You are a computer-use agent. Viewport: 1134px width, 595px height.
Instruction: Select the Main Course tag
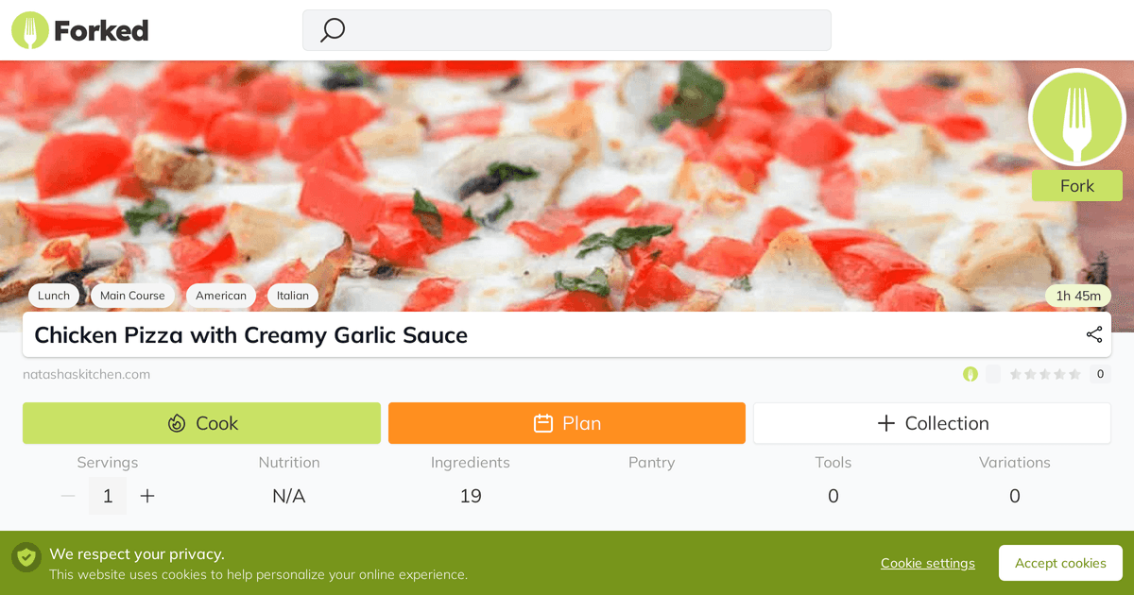132,296
